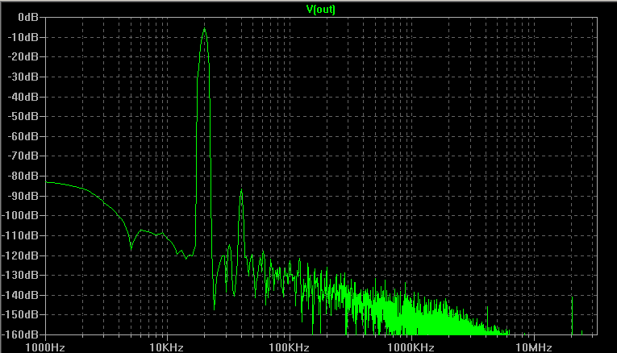
Task: Click the -80dB axis label
Action: click(23, 176)
